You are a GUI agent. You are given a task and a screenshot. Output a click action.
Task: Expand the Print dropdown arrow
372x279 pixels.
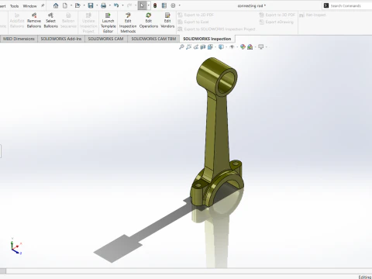tap(110, 5)
